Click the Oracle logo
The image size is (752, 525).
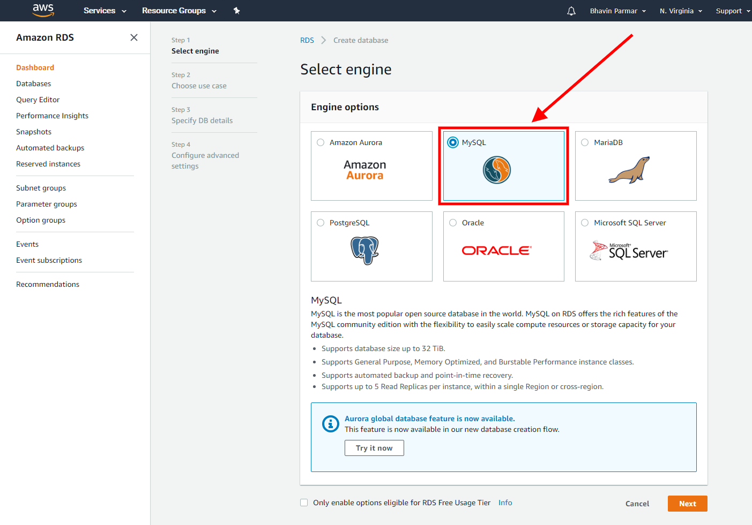point(497,250)
